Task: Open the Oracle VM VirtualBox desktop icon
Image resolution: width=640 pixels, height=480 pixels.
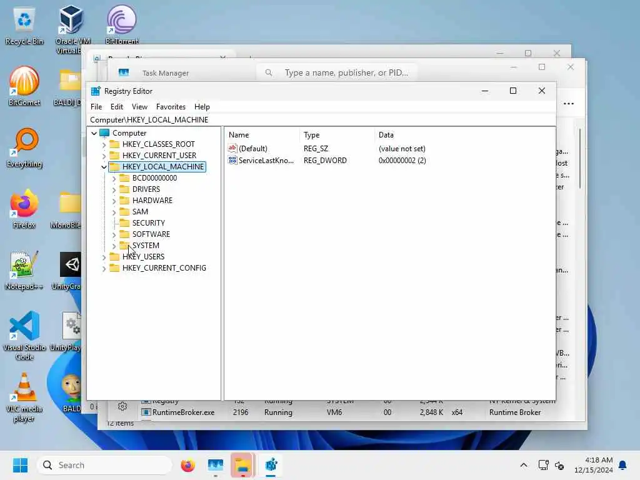Action: (72, 29)
